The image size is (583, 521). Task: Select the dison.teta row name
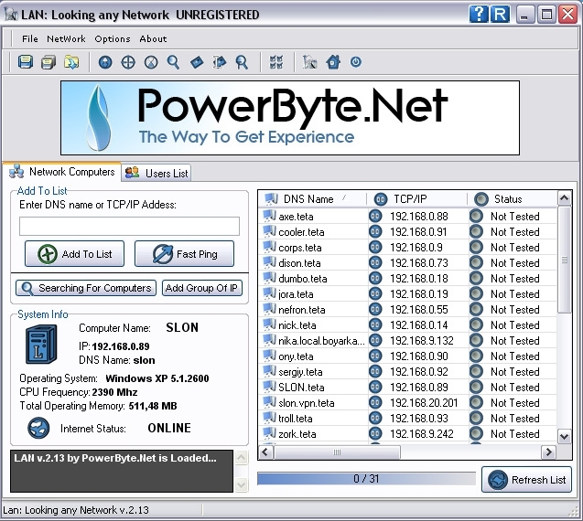pyautogui.click(x=299, y=263)
